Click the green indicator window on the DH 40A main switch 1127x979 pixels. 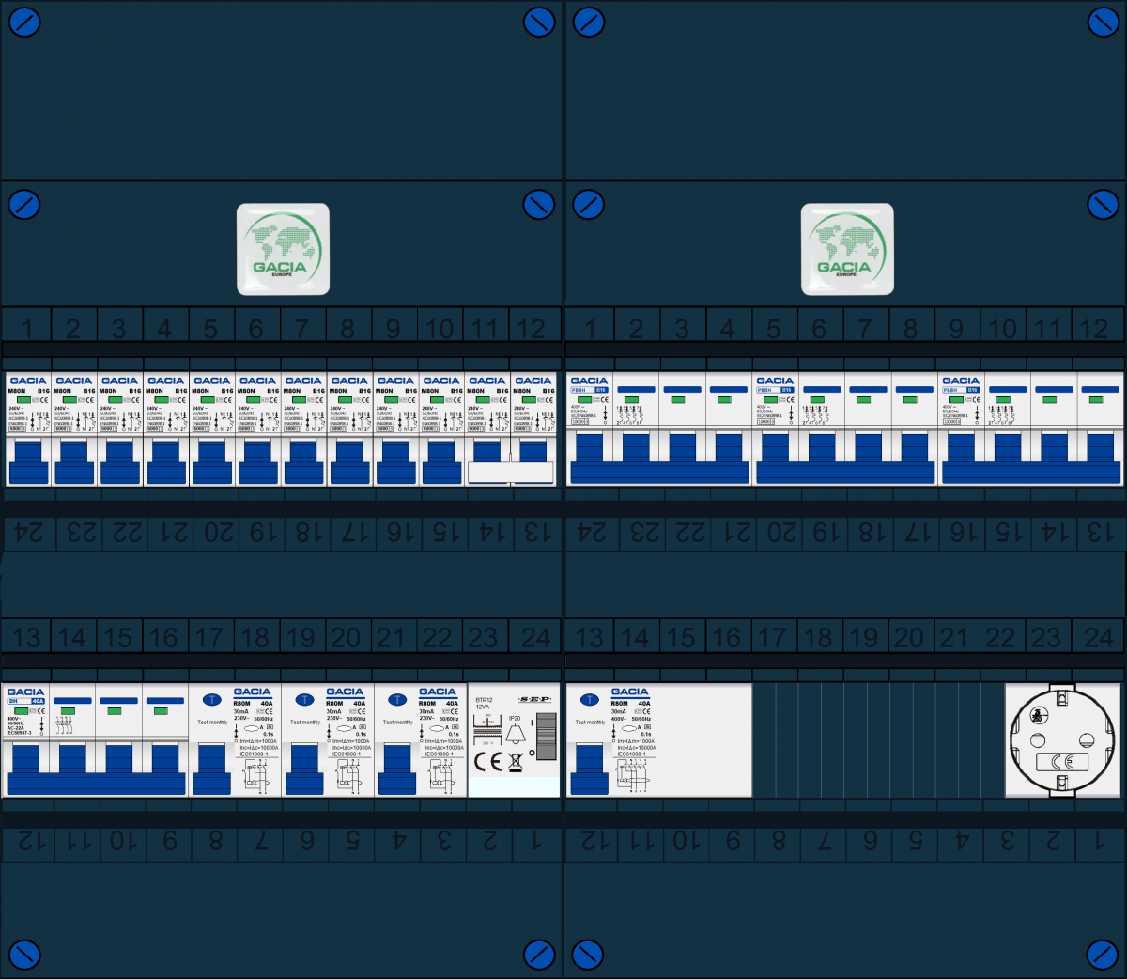[x=22, y=711]
